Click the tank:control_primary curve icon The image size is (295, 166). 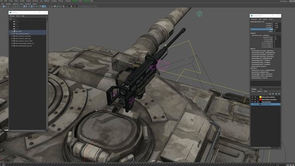tap(14, 34)
